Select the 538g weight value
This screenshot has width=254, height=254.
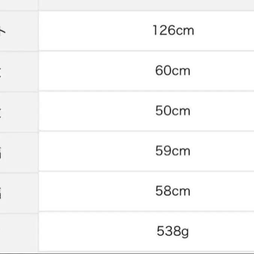click(x=173, y=231)
